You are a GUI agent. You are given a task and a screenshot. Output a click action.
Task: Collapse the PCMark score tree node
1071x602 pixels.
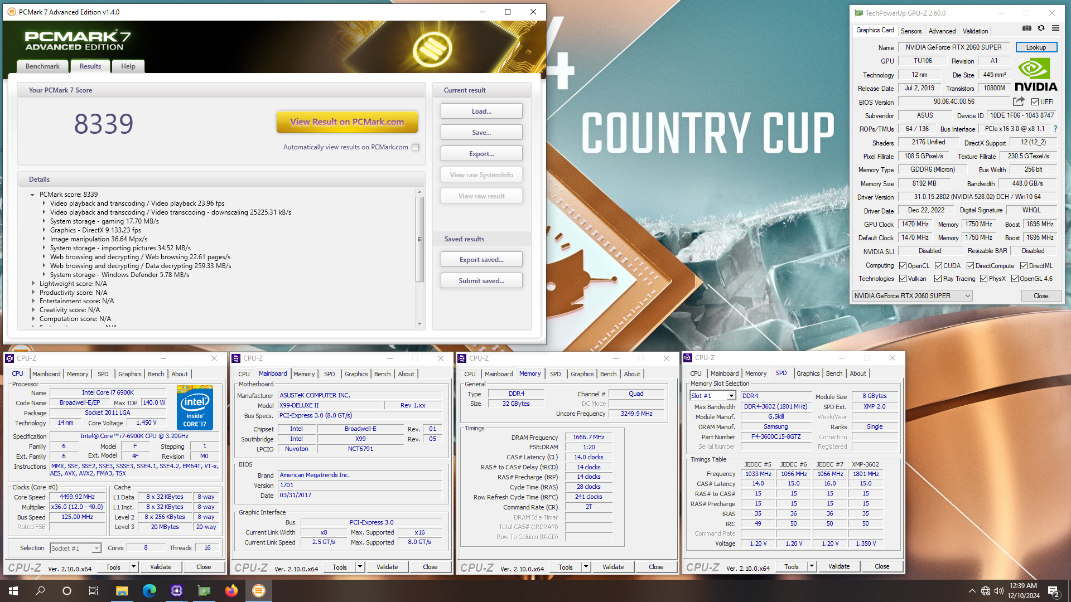point(32,195)
